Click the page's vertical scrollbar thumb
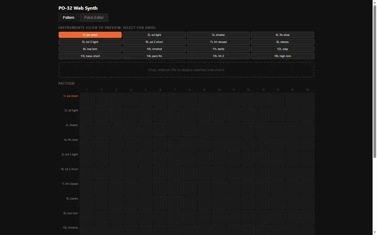377x235 pixels. [x=375, y=82]
